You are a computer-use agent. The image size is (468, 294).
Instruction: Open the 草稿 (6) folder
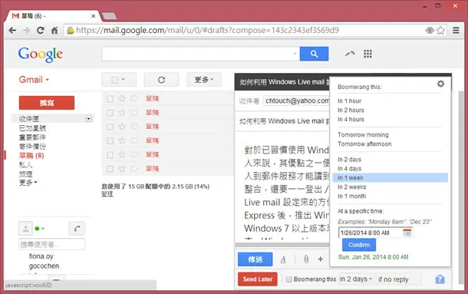click(31, 156)
